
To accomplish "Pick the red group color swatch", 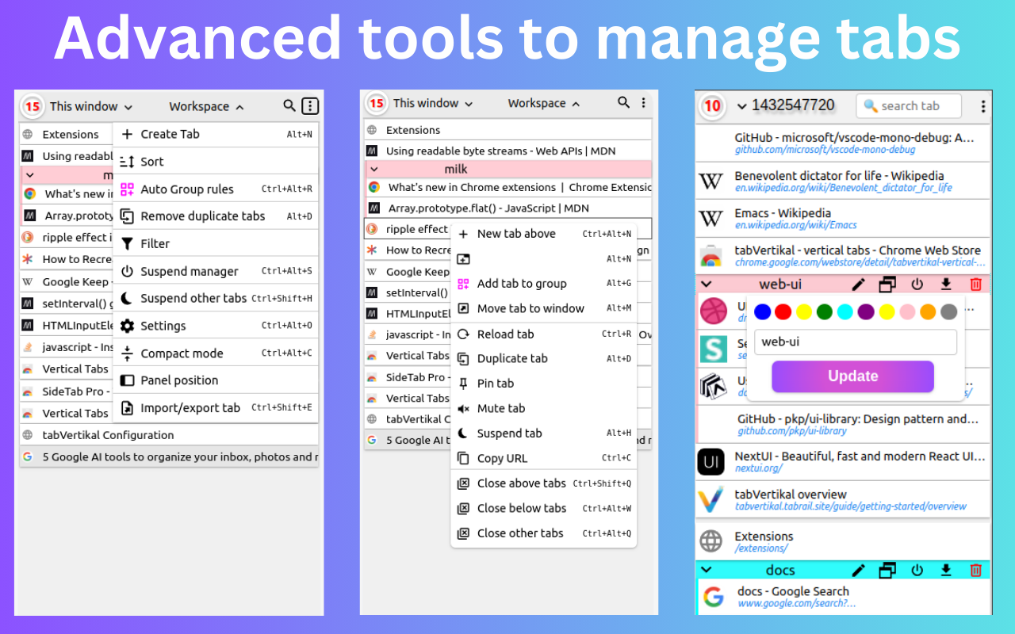I will click(x=783, y=311).
